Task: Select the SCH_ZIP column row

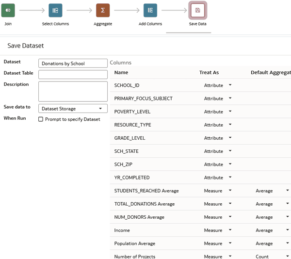Action: [200, 164]
